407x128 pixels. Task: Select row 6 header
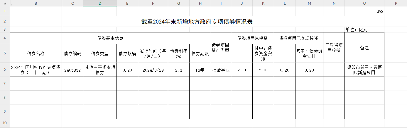[5, 70]
